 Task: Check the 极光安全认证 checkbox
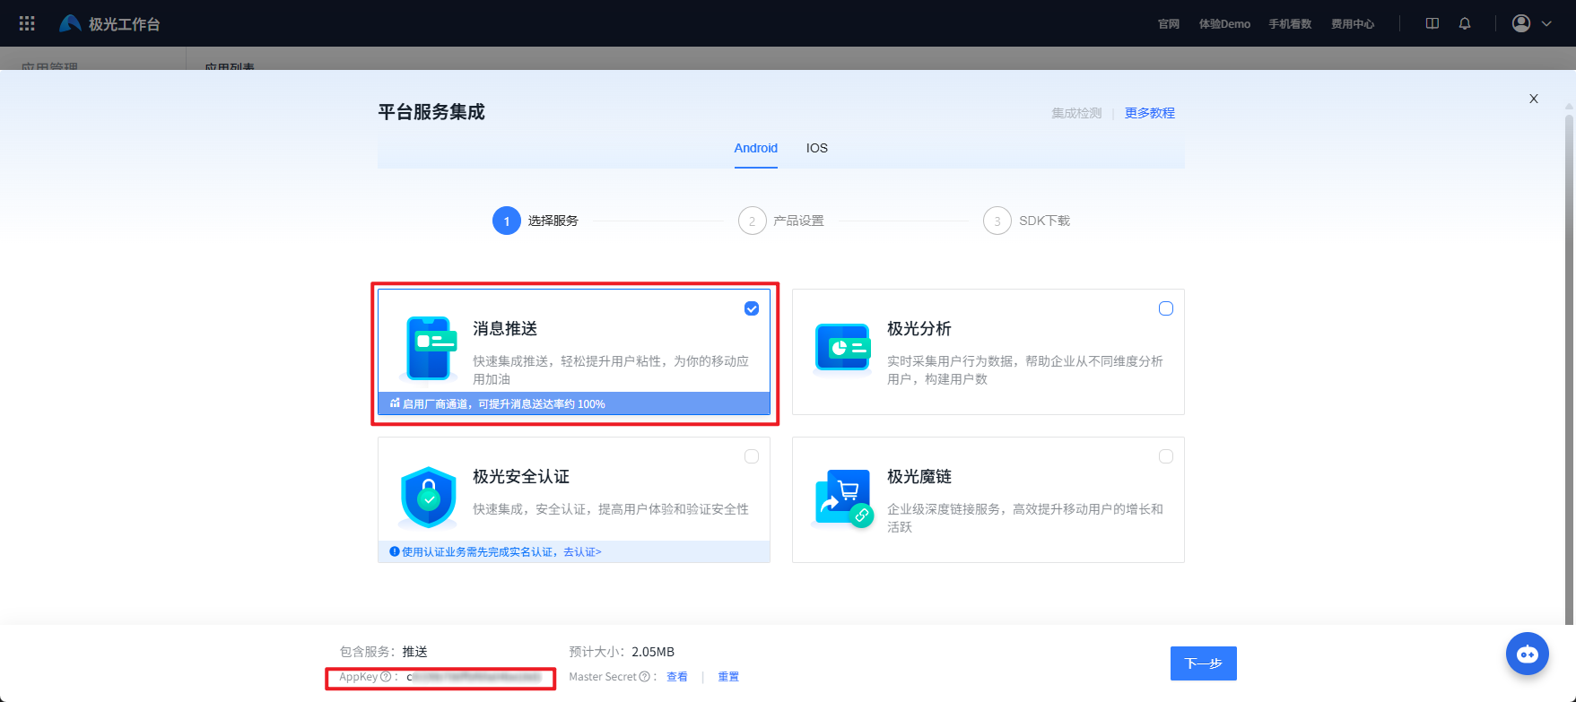click(x=752, y=456)
